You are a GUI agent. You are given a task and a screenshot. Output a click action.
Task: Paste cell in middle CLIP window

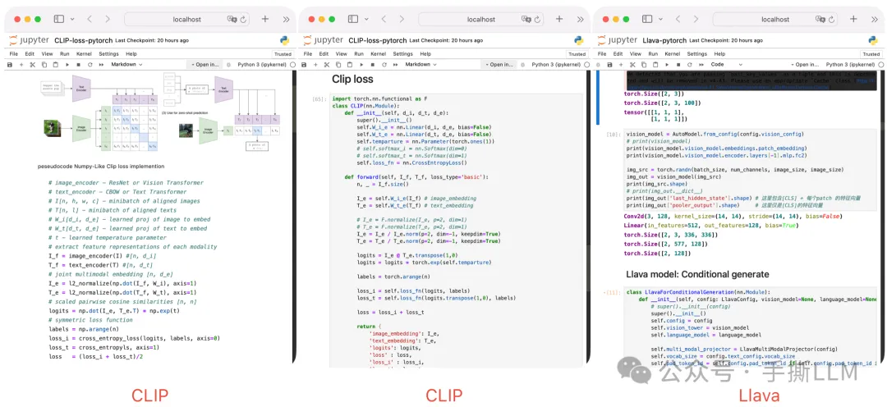pos(350,65)
